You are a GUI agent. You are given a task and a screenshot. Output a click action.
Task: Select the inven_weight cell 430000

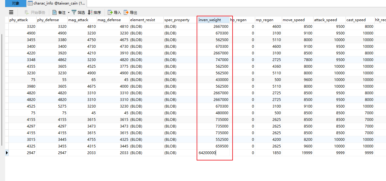(214, 80)
